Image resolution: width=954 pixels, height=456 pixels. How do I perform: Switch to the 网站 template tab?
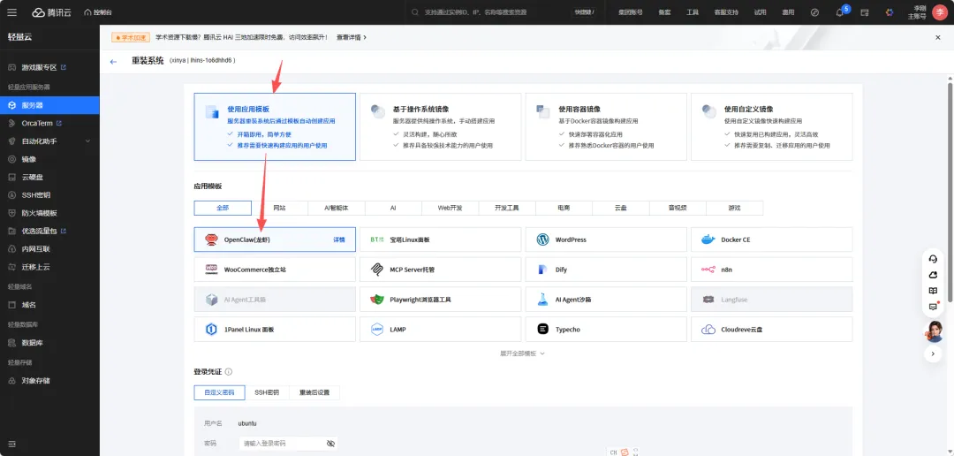[x=279, y=208]
